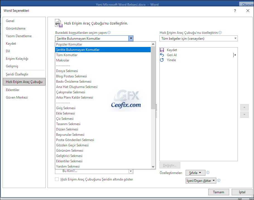Viewport: 254px width, 200px height.
Task: Click info icon next to İçeri/Dışarı Aktar
Action: [x=219, y=180]
